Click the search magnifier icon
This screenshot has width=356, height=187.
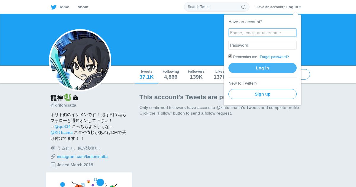pos(243,7)
